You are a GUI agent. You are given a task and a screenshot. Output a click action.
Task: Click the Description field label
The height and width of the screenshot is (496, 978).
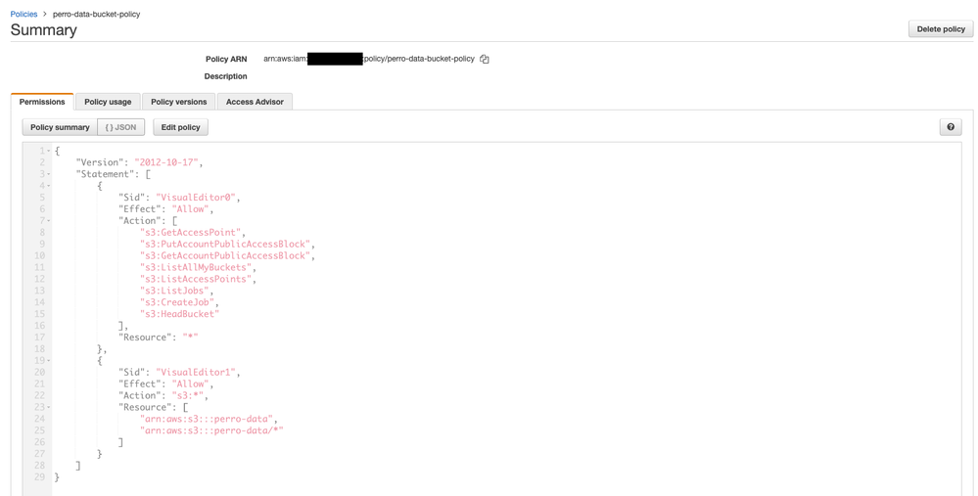pyautogui.click(x=226, y=76)
